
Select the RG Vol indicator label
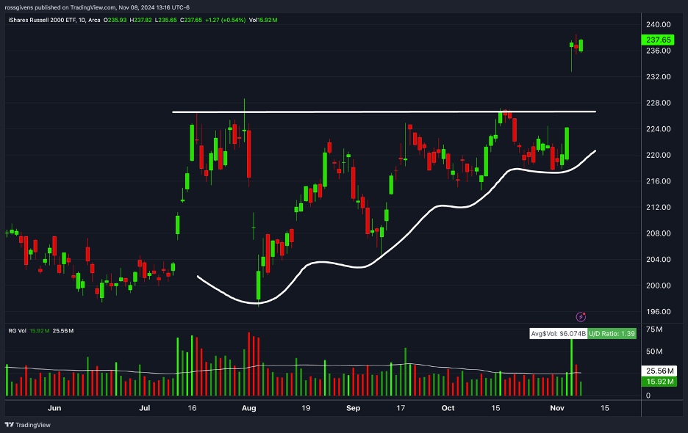click(x=17, y=331)
